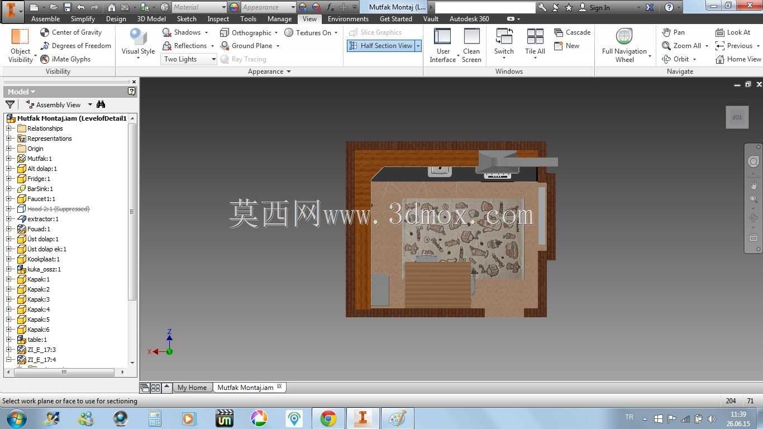Screen dimensions: 763x429
Task: Select extractor:1 in browser tree
Action: coord(43,219)
